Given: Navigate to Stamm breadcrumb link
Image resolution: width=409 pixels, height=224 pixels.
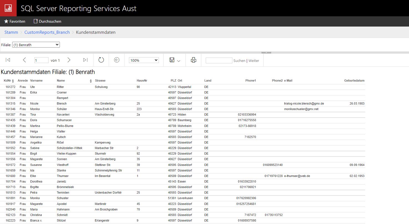Looking at the screenshot, I should point(11,32).
